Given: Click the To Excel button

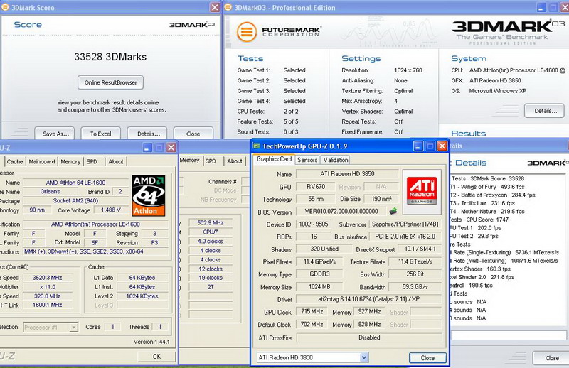Looking at the screenshot, I should pos(100,134).
